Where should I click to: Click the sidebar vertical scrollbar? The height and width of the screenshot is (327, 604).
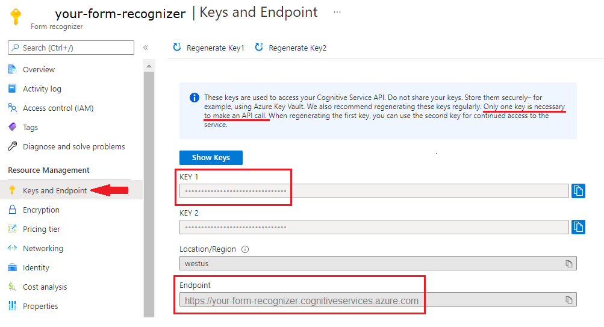149,181
